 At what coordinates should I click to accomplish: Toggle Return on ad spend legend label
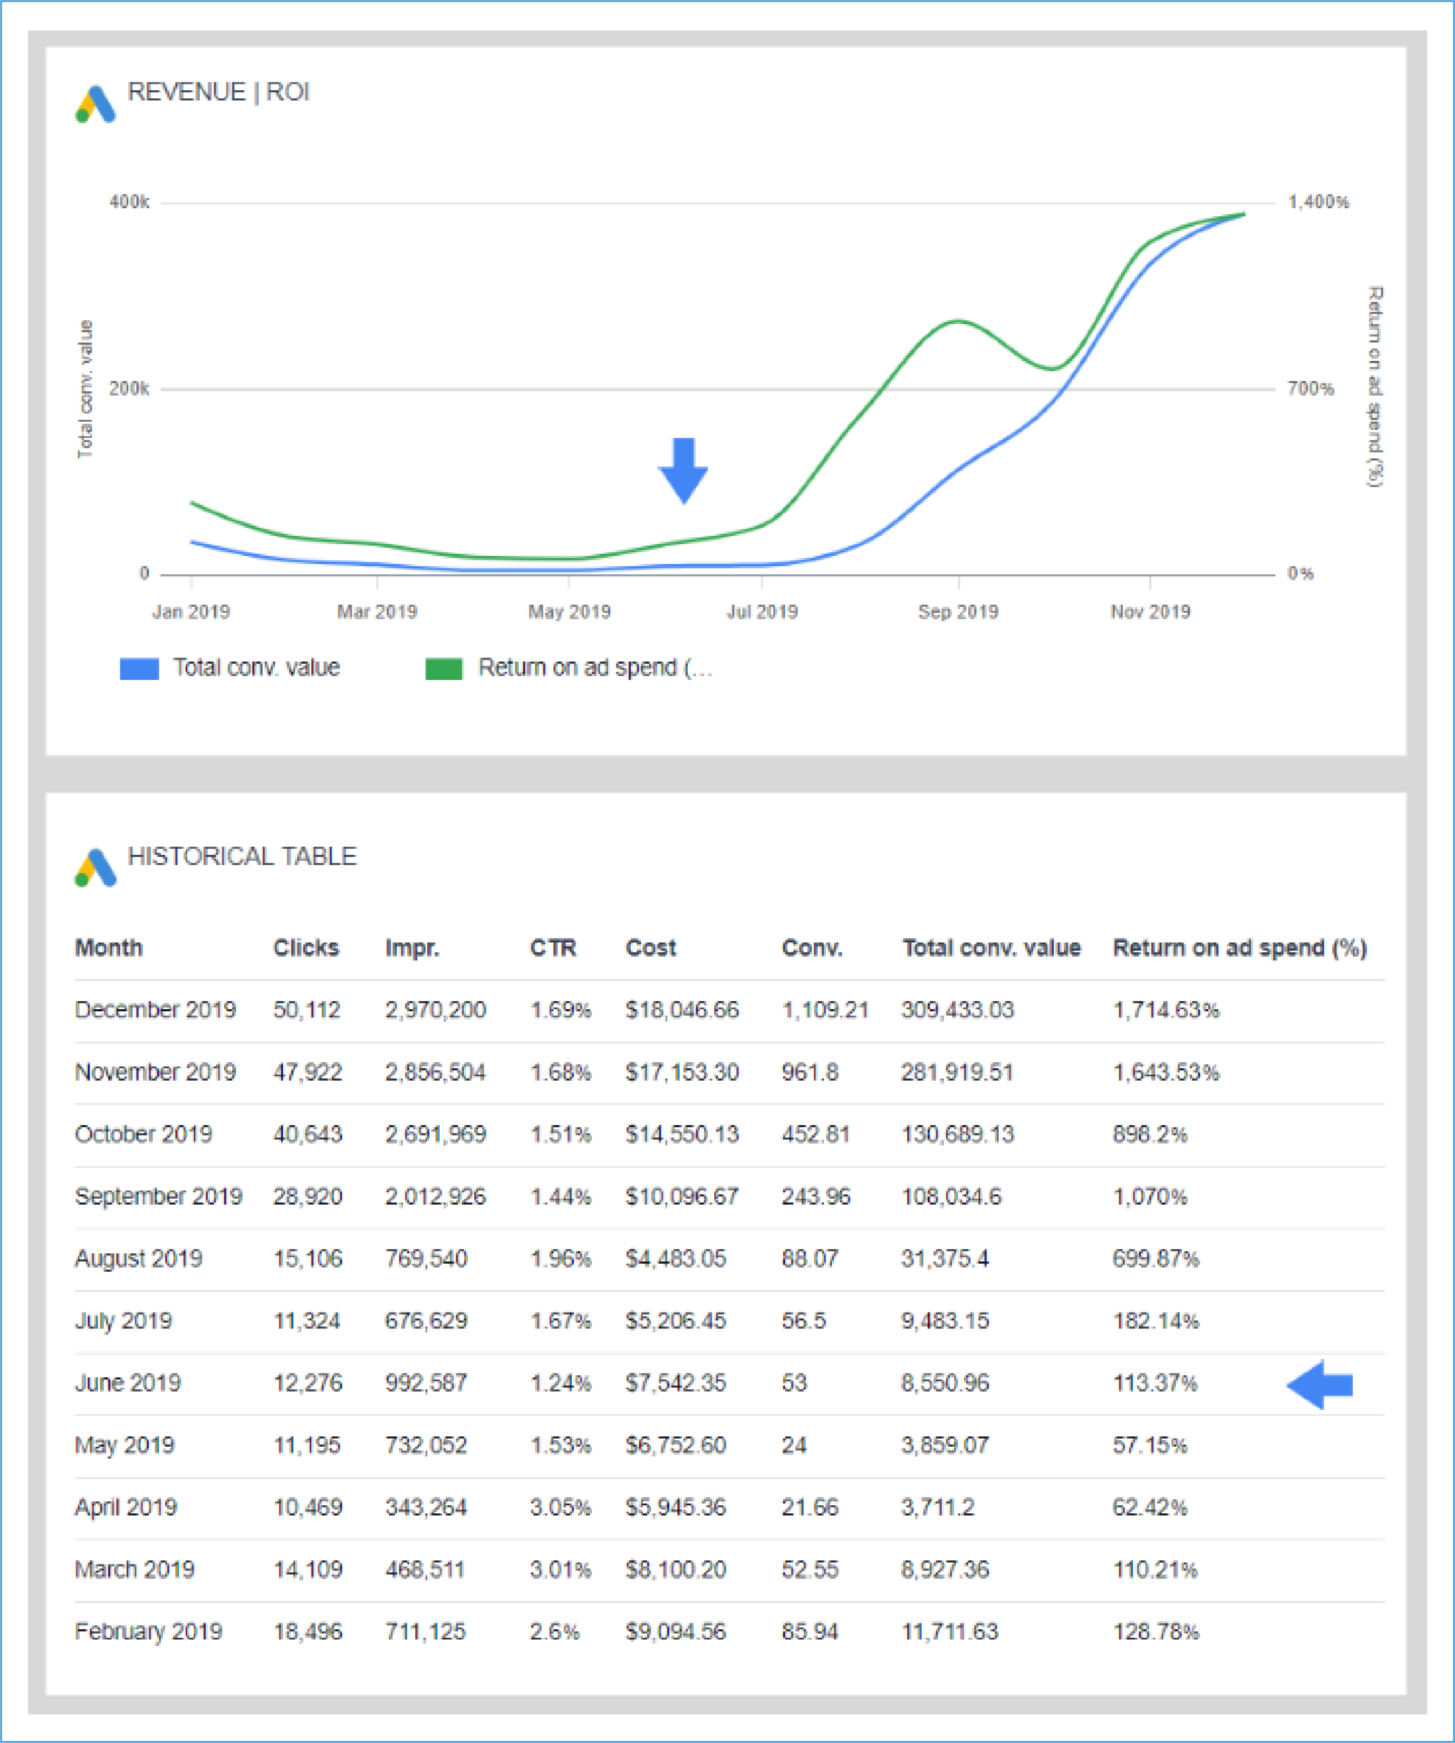[595, 668]
